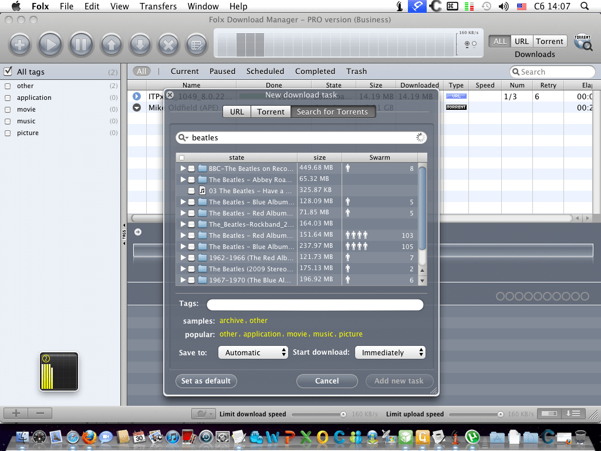Open Spotlight search in the menu bar
This screenshot has width=601, height=451.
585,6
